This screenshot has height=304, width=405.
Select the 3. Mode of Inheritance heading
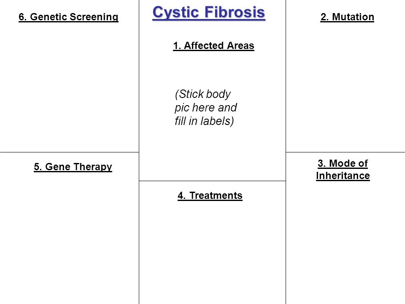tap(343, 170)
